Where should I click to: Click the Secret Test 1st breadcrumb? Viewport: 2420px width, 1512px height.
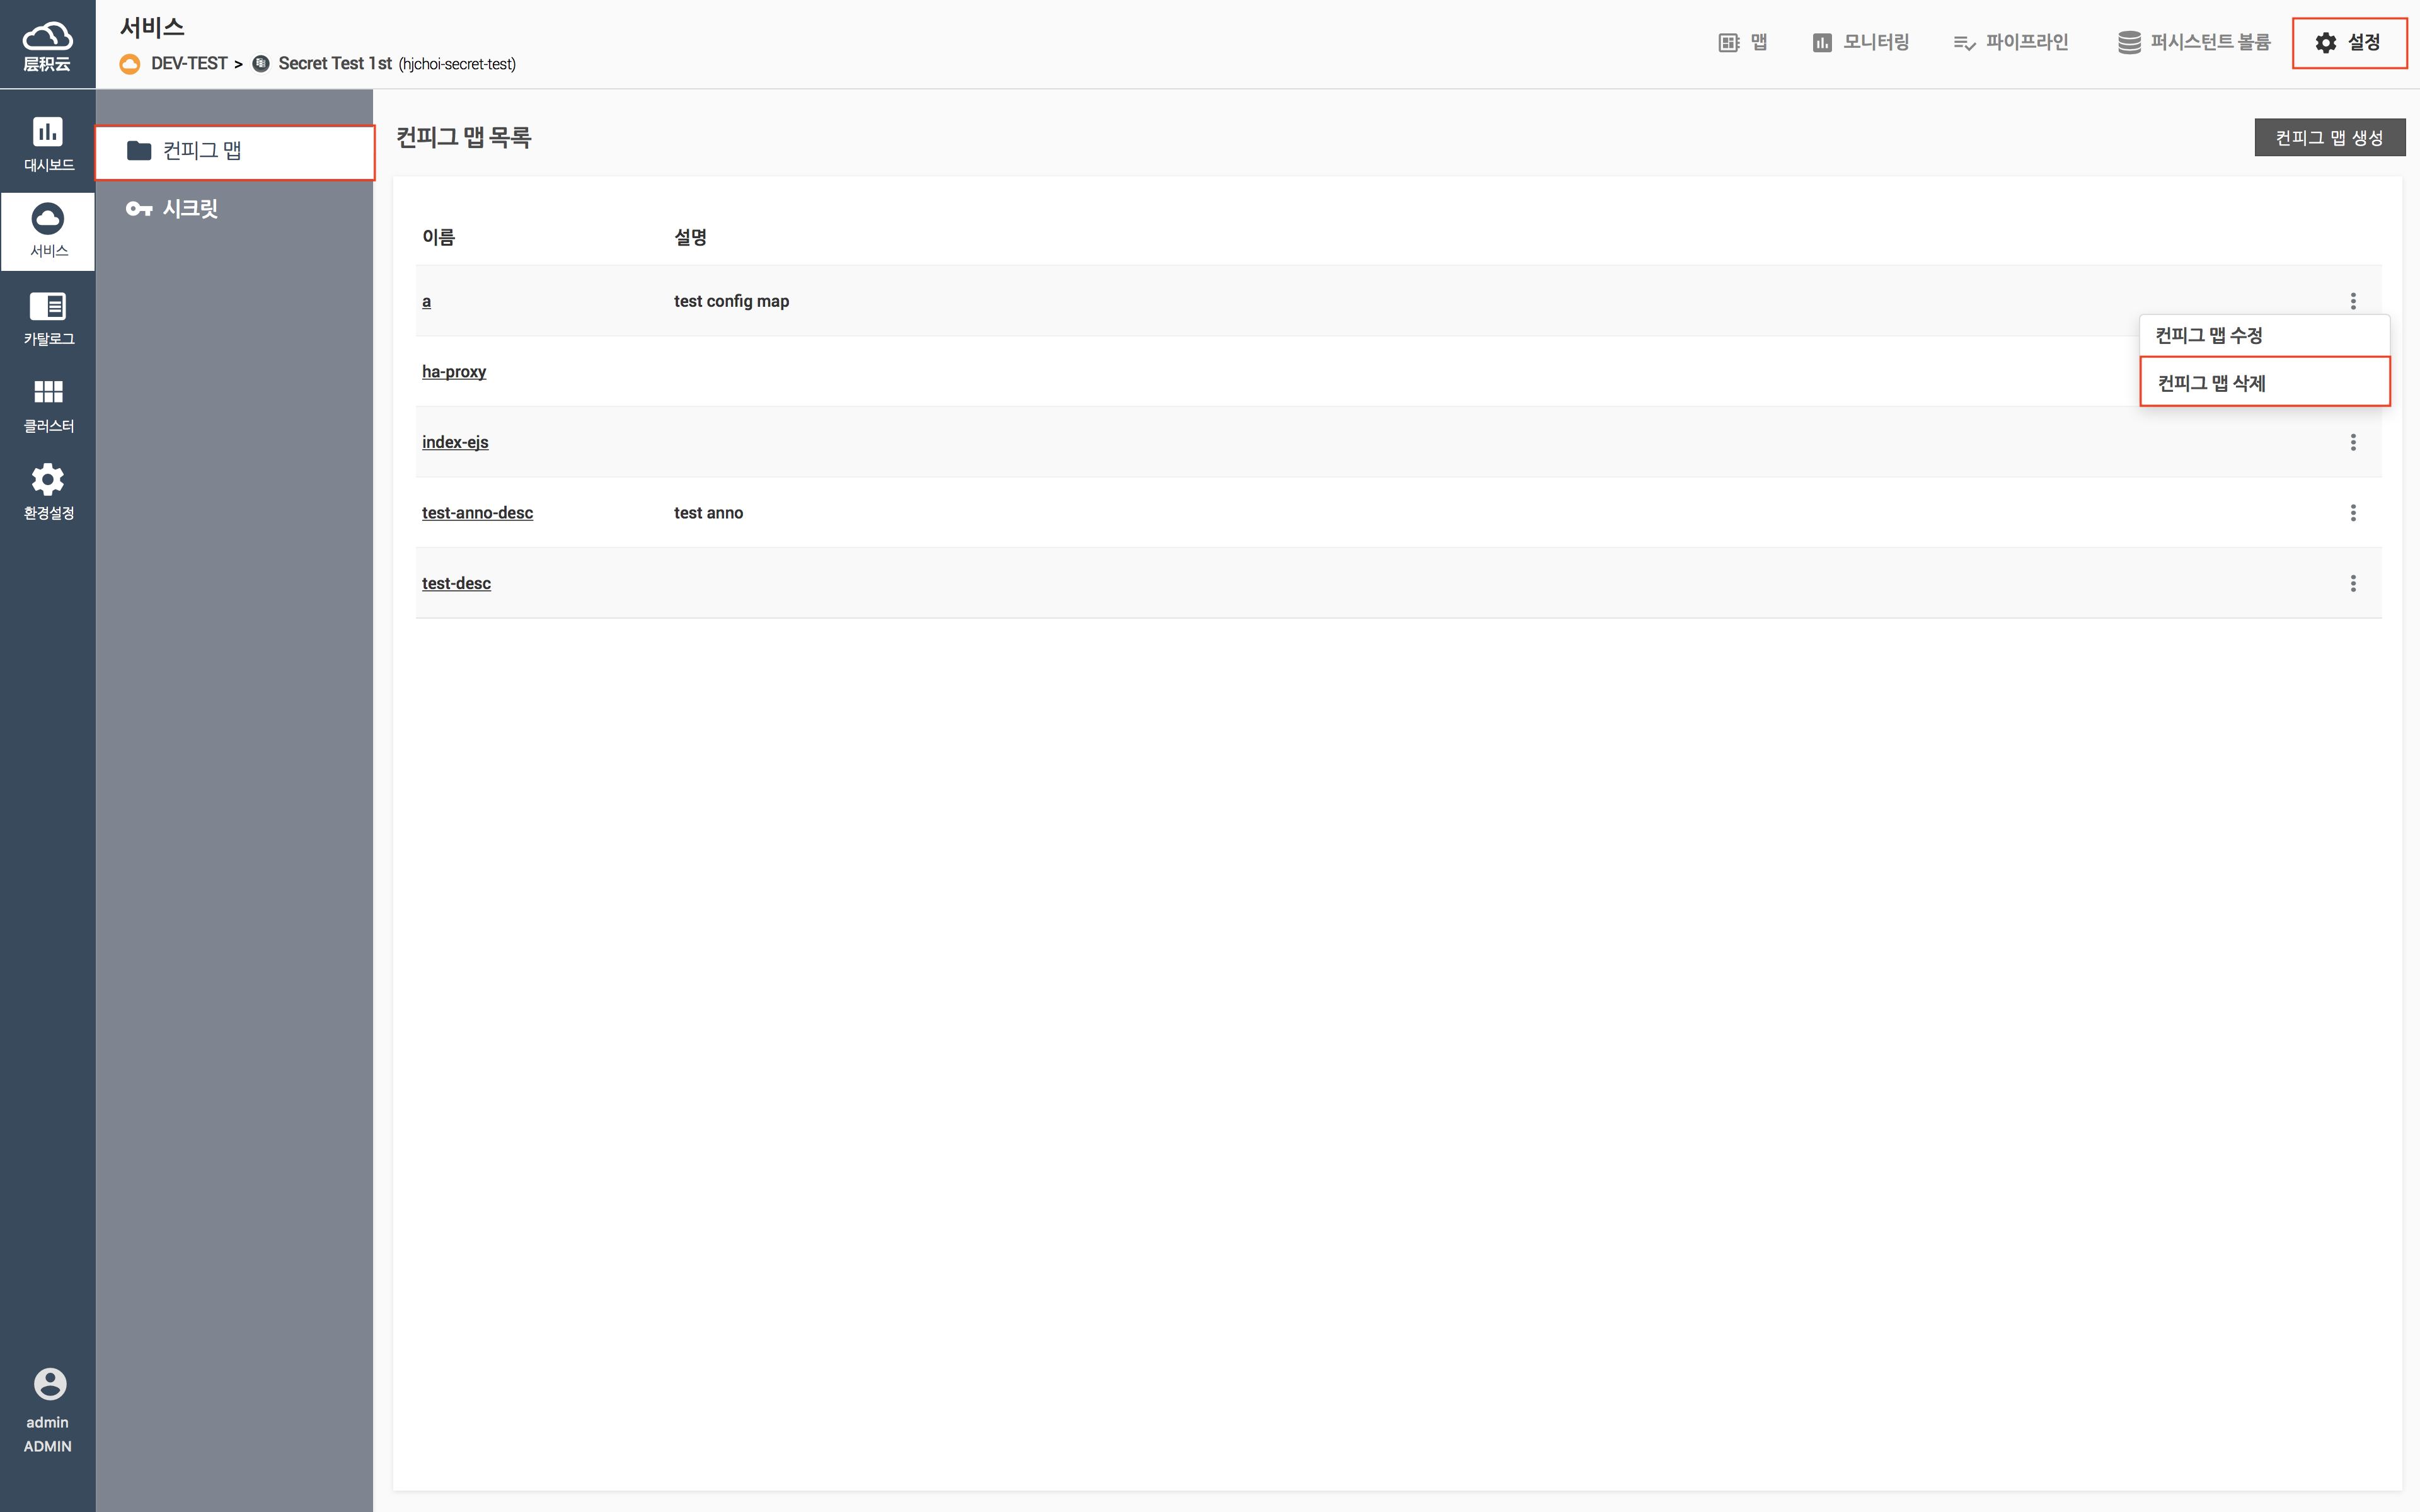tap(335, 64)
